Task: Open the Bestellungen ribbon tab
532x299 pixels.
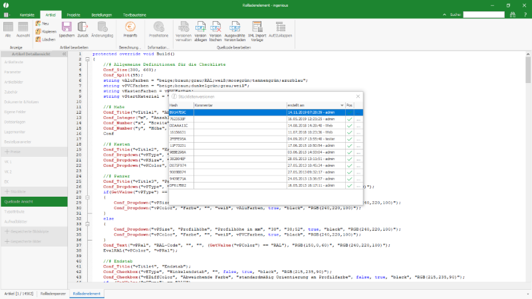Action: coord(102,15)
